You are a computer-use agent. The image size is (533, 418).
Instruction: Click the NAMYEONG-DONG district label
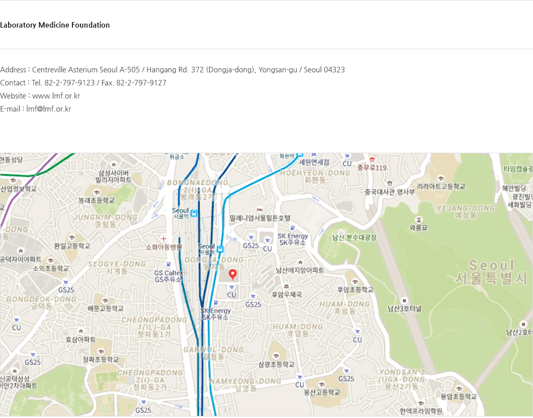click(245, 385)
